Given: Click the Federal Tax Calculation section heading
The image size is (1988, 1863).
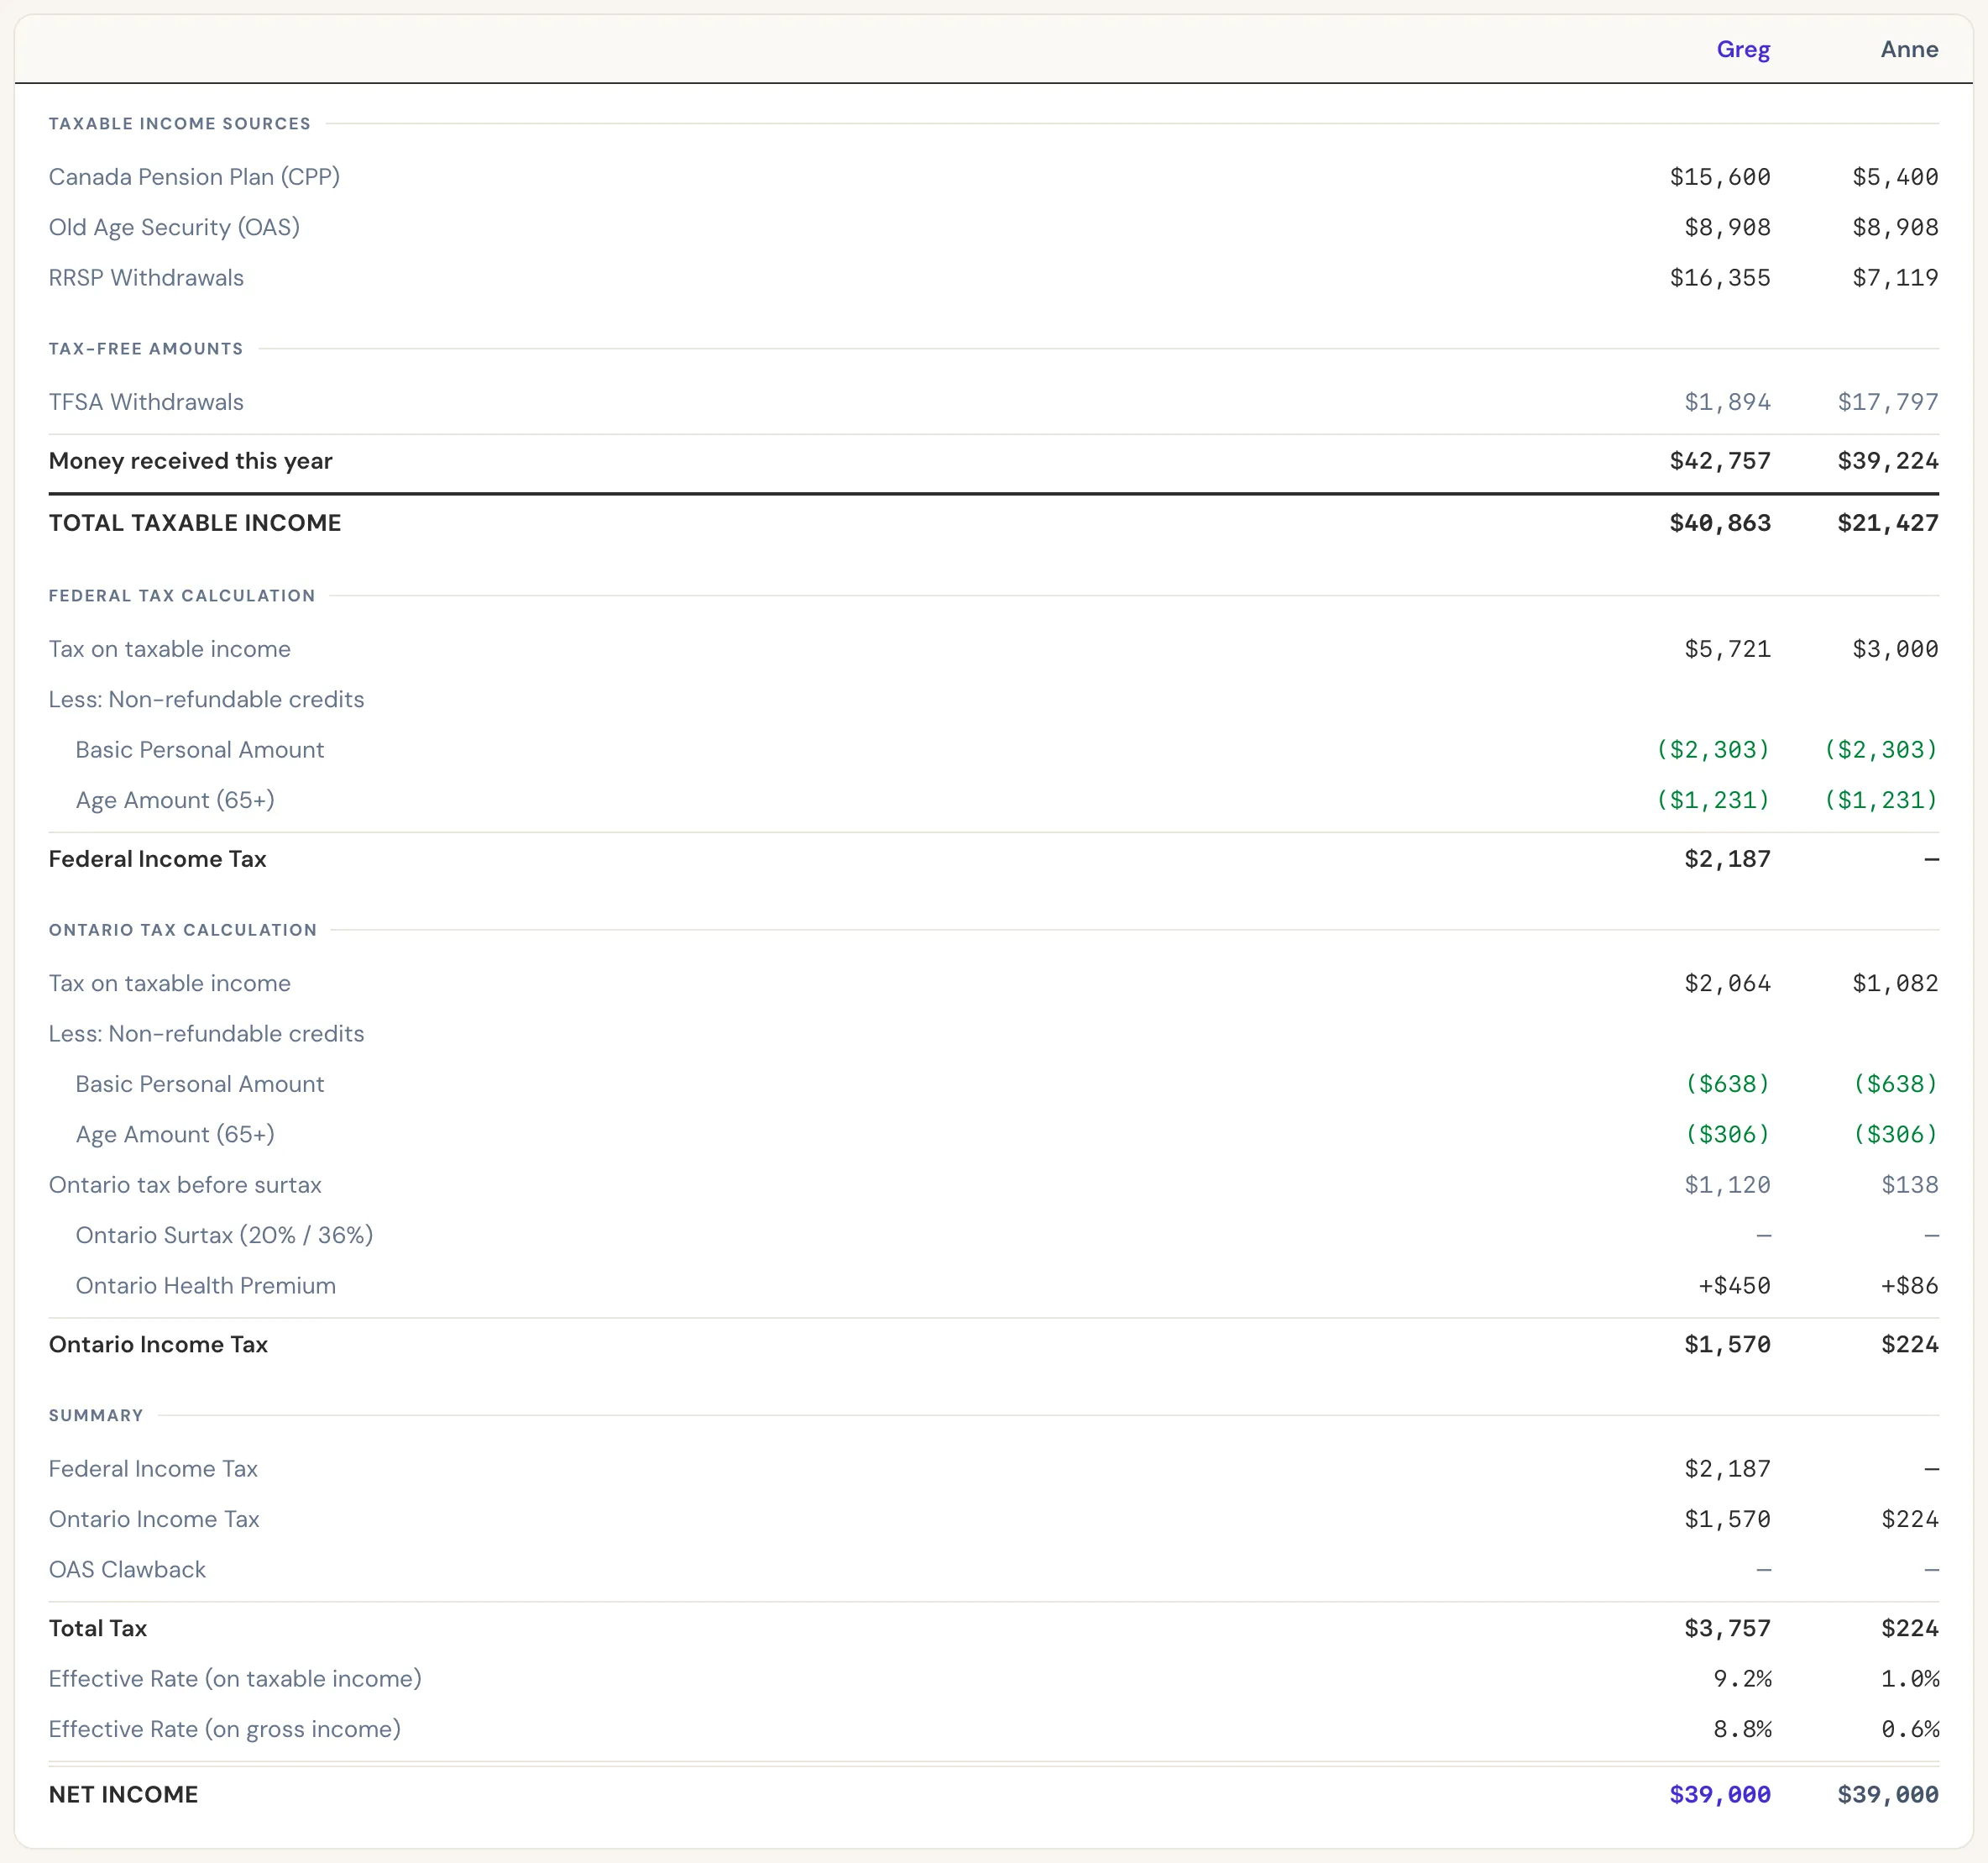Looking at the screenshot, I should click(182, 596).
